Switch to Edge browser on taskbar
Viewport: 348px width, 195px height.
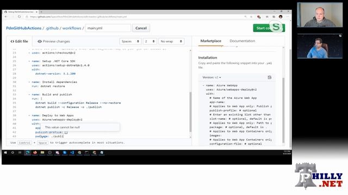tap(28, 153)
